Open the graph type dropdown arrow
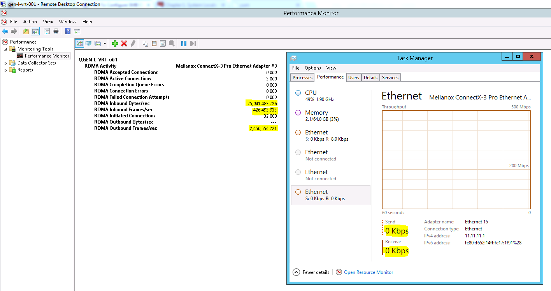This screenshot has height=291, width=551. (x=105, y=43)
